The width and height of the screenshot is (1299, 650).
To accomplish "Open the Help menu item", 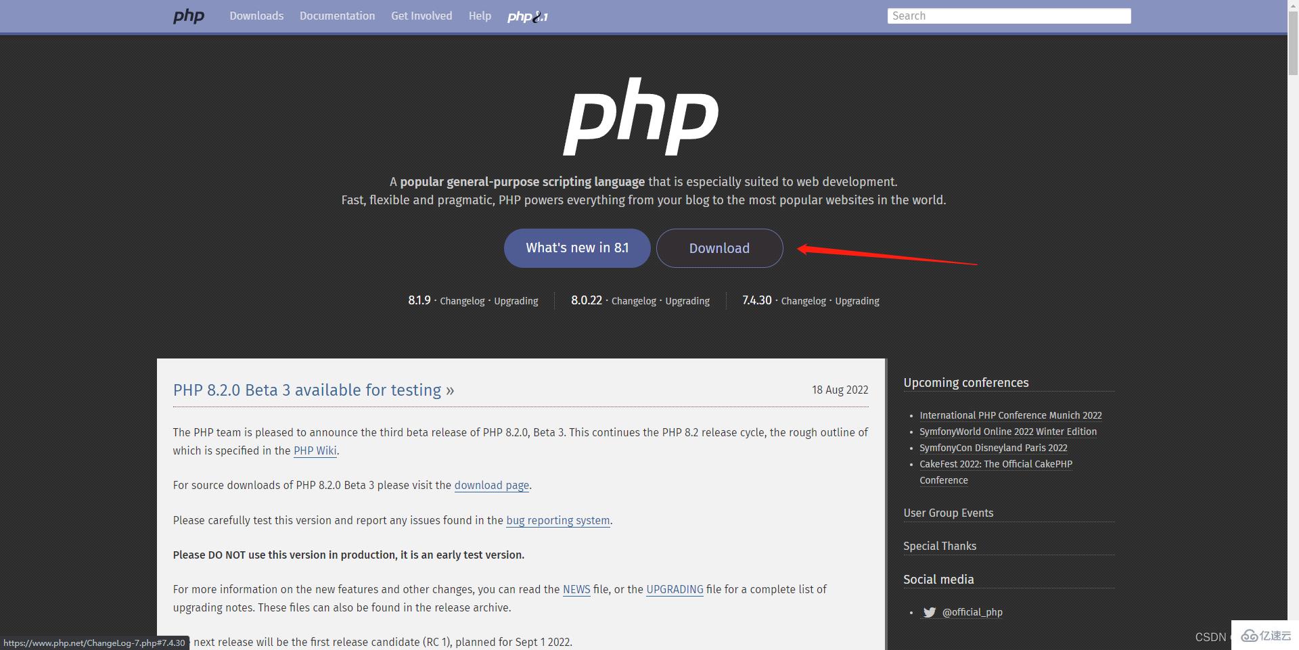I will click(x=480, y=16).
